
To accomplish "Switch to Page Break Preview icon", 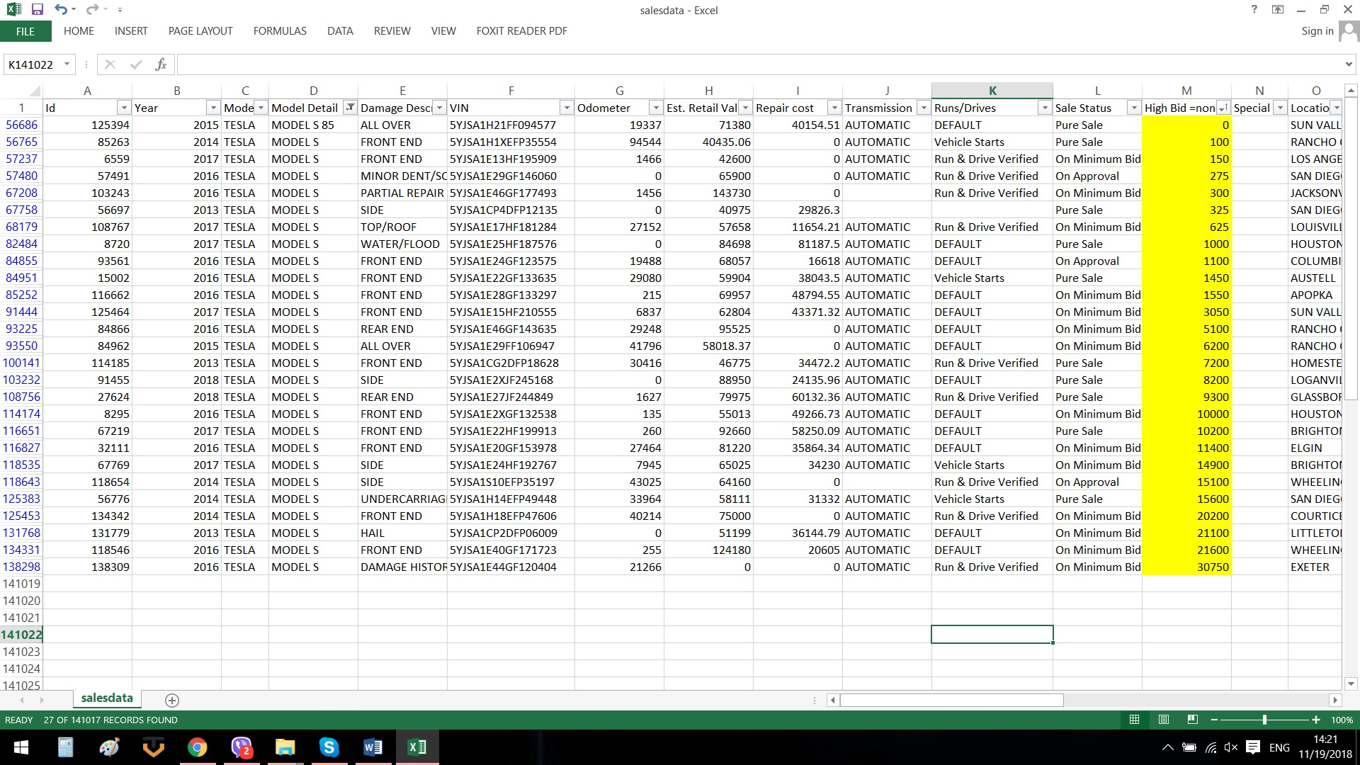I will [1193, 720].
